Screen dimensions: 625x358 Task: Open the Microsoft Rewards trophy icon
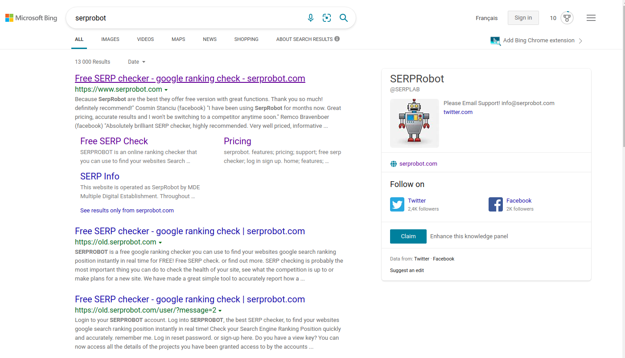pos(567,18)
